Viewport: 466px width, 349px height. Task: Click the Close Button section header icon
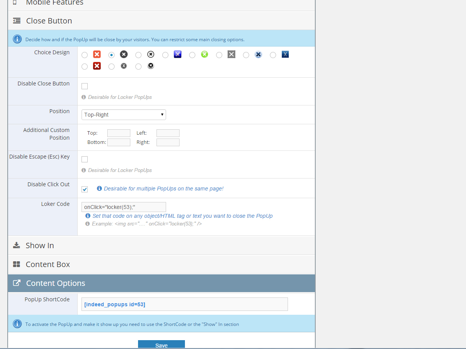pos(17,21)
